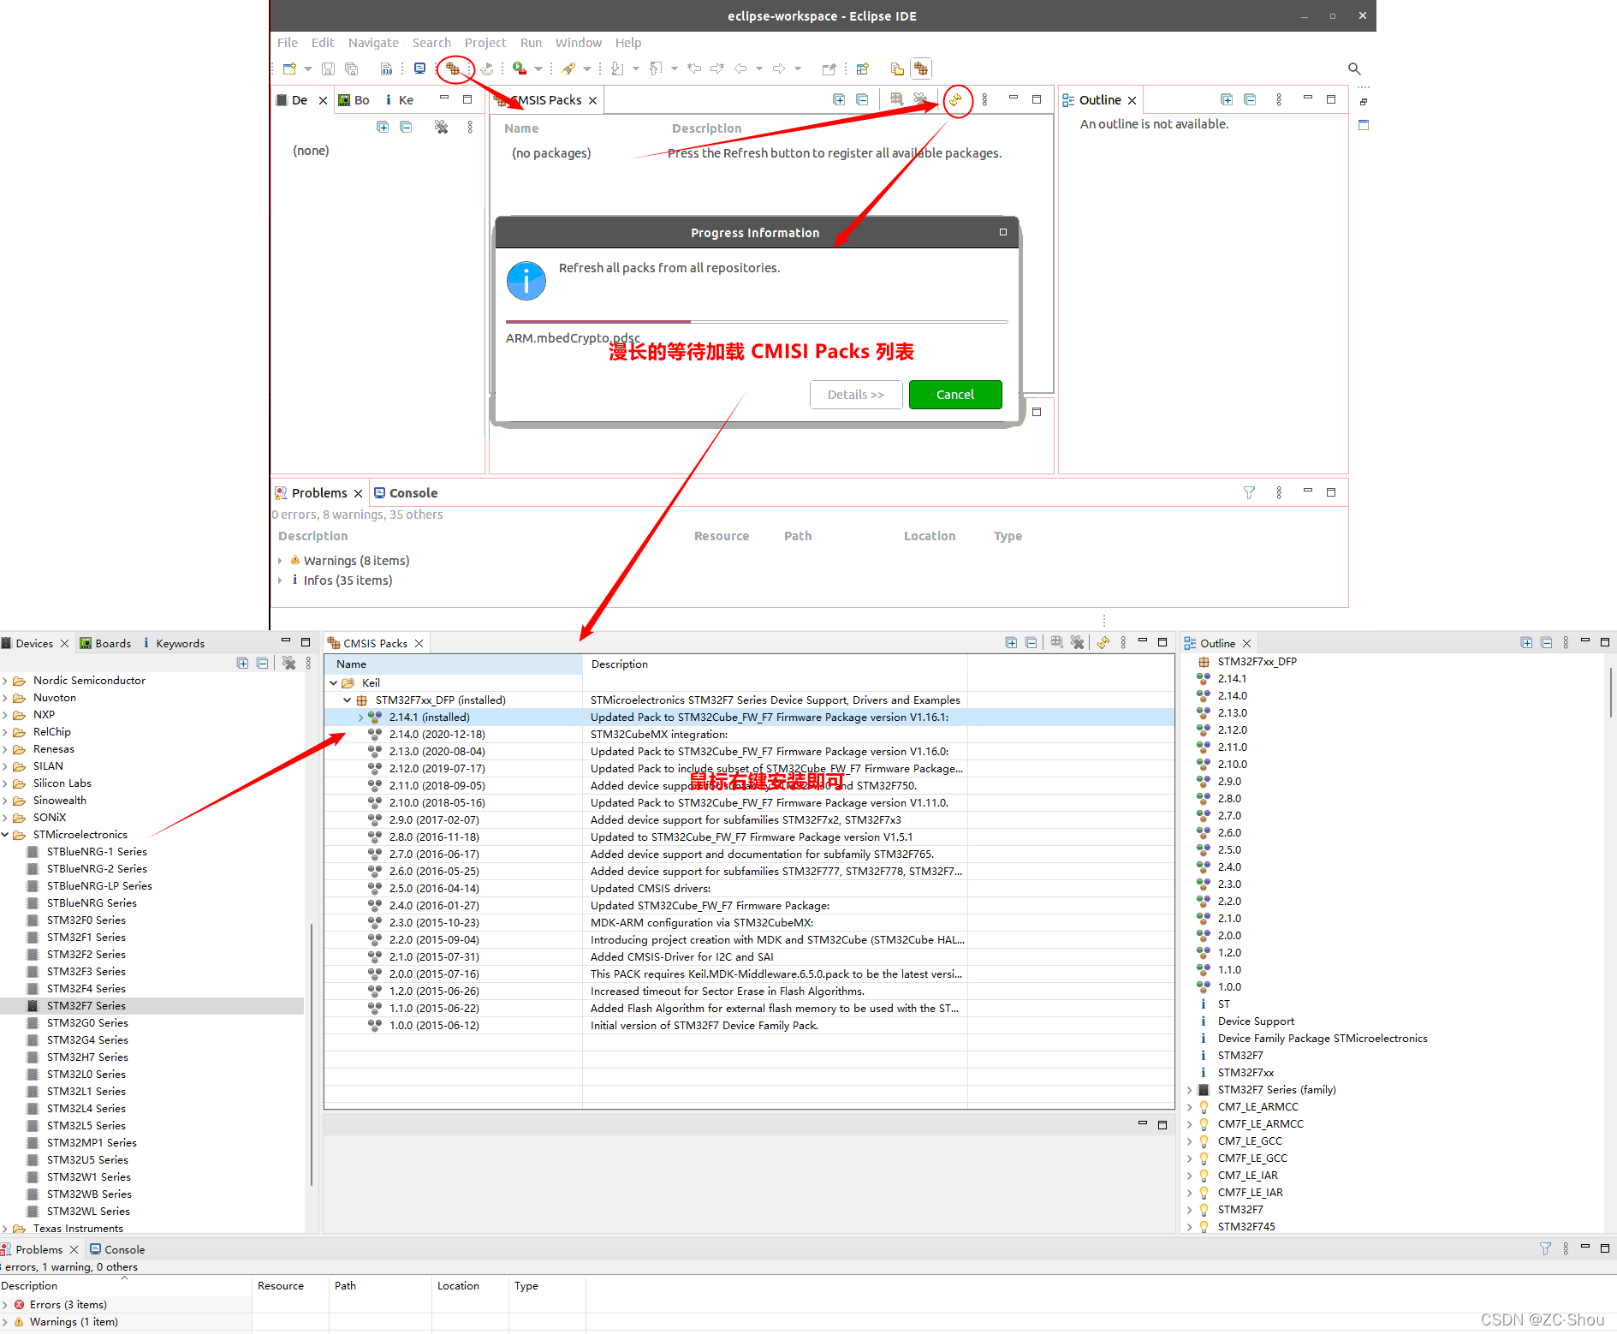Switch to the Resource perspective icon
This screenshot has width=1617, height=1334.
pos(896,68)
